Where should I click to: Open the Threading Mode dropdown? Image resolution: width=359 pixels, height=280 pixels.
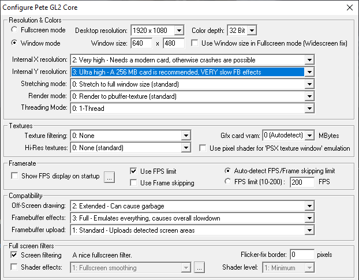192,109
